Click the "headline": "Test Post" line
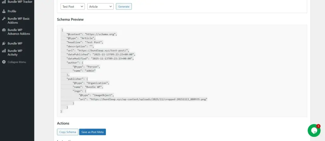The width and height of the screenshot is (325, 141). pos(85,42)
